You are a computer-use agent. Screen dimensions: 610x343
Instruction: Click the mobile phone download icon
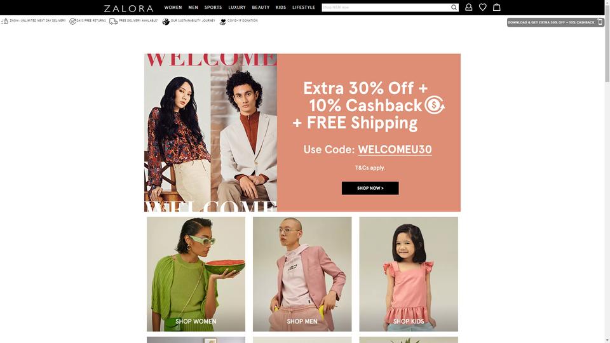[600, 22]
